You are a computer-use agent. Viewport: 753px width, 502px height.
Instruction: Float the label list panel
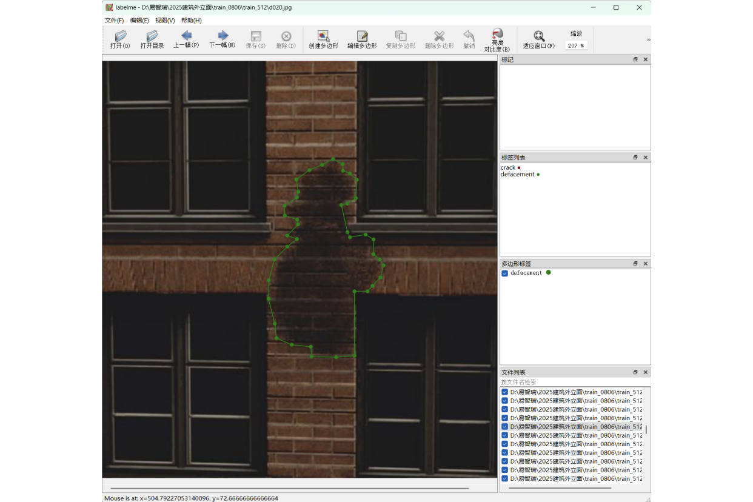click(635, 158)
